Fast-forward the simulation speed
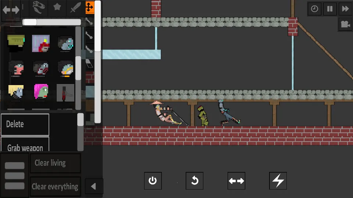353x198 pixels. (x=345, y=9)
